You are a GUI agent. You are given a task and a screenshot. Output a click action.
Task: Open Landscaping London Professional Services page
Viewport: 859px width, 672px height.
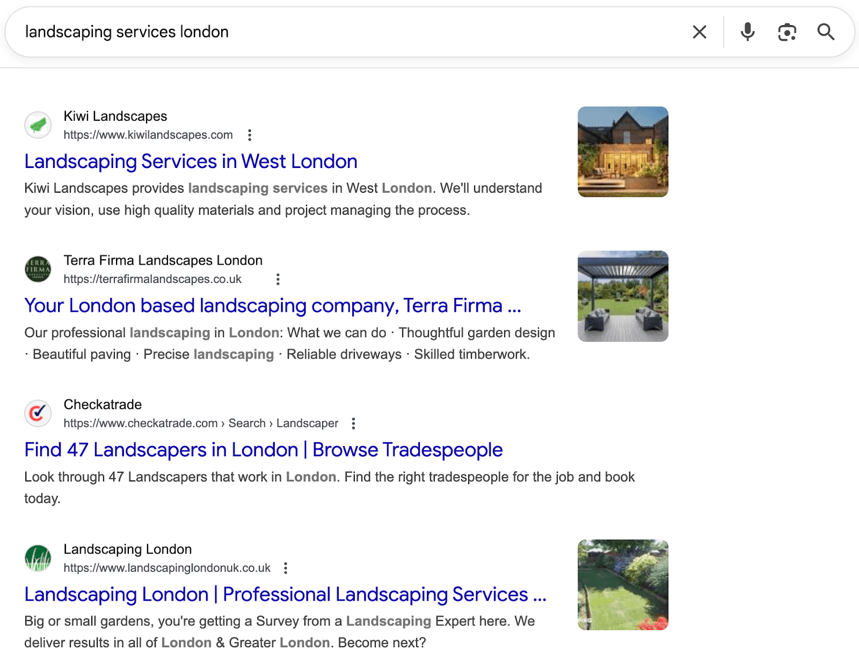coord(285,594)
